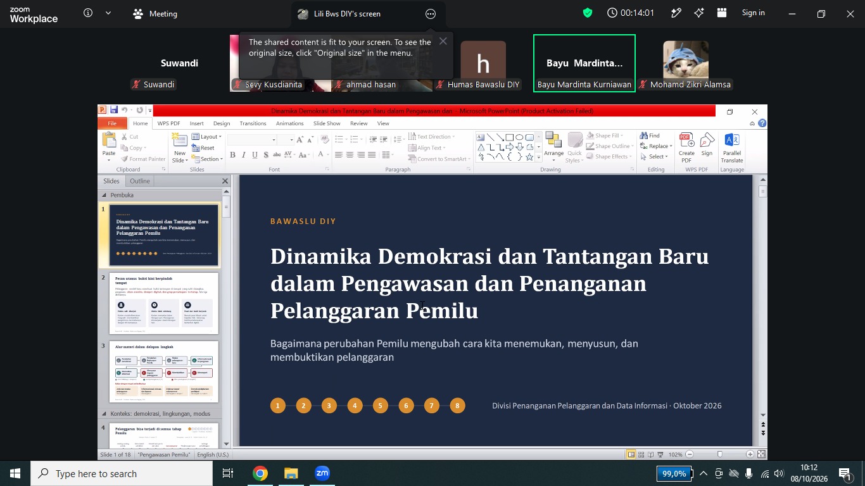
Task: Switch to the Outline pane tab
Action: pyautogui.click(x=140, y=181)
